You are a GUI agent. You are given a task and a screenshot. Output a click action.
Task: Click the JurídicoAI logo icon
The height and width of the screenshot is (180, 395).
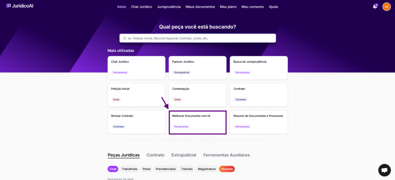pos(8,7)
